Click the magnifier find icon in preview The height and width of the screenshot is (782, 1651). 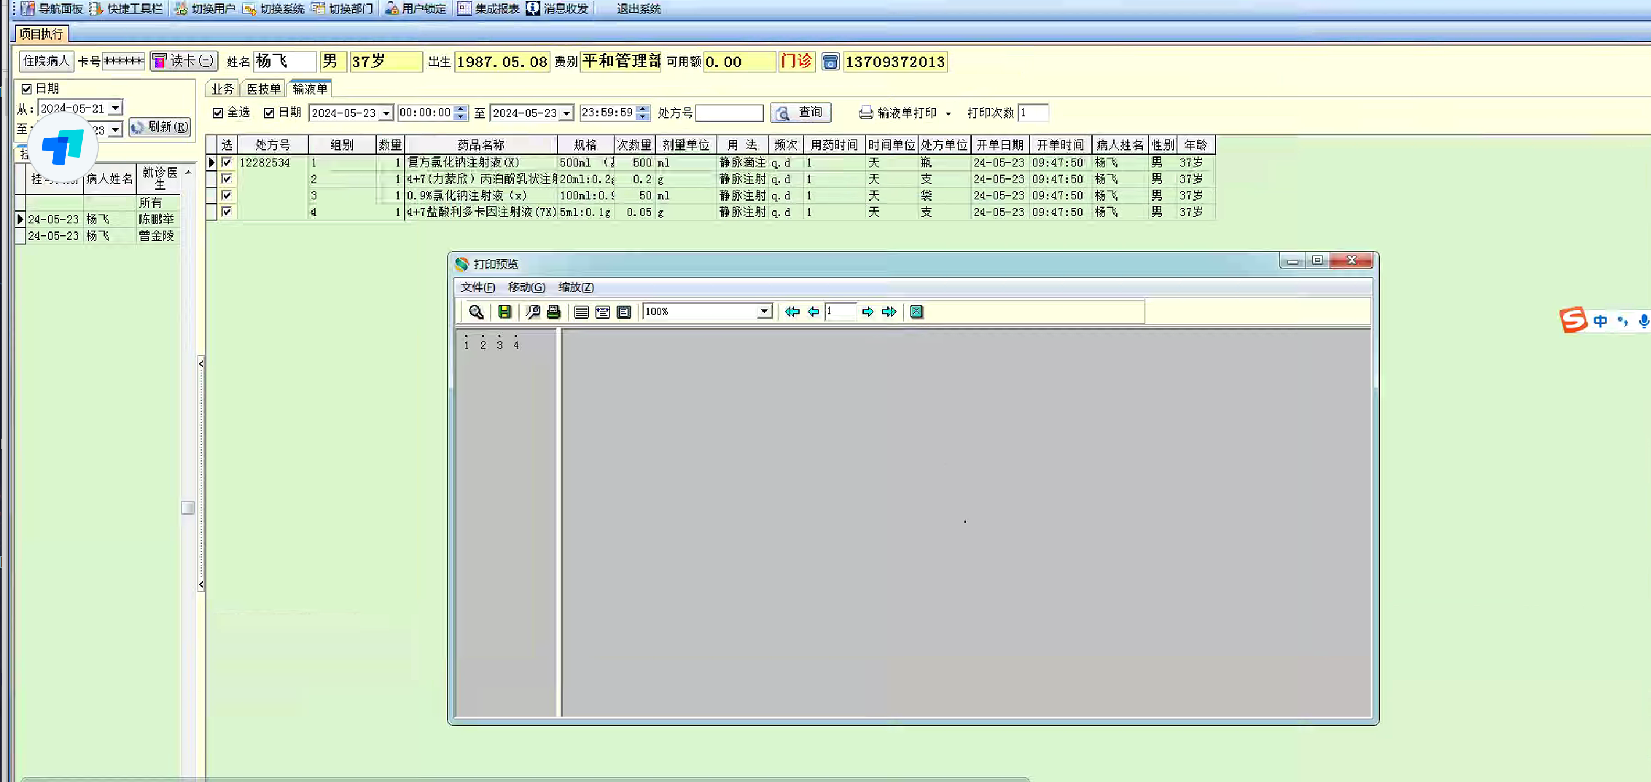tap(475, 312)
